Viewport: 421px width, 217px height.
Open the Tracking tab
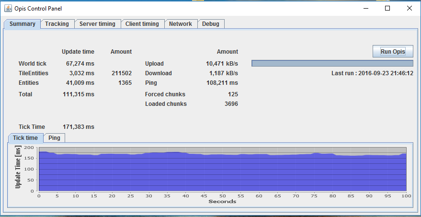click(57, 24)
